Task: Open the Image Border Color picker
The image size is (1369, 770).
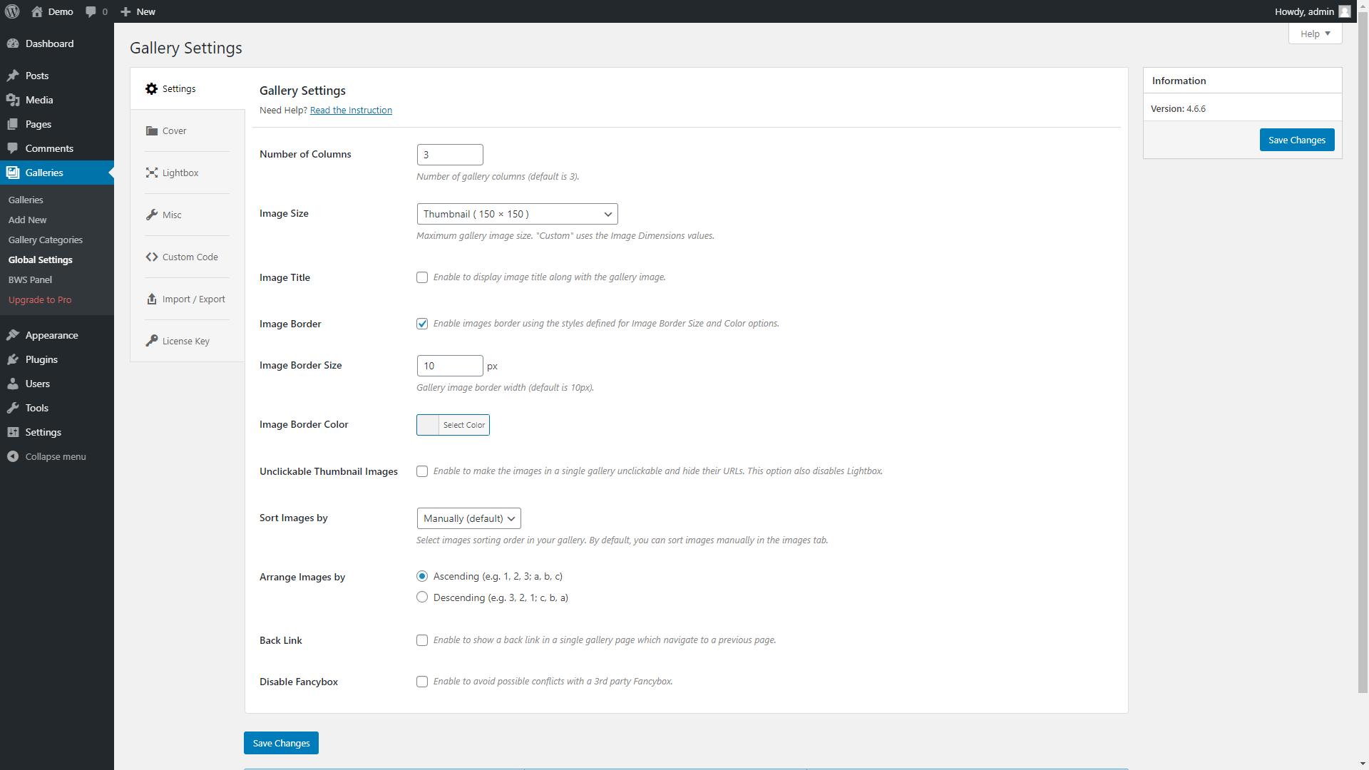Action: (x=463, y=424)
